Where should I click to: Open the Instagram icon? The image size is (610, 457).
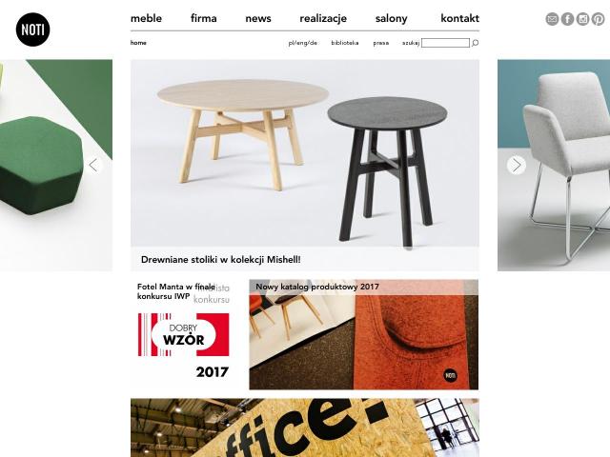point(582,19)
